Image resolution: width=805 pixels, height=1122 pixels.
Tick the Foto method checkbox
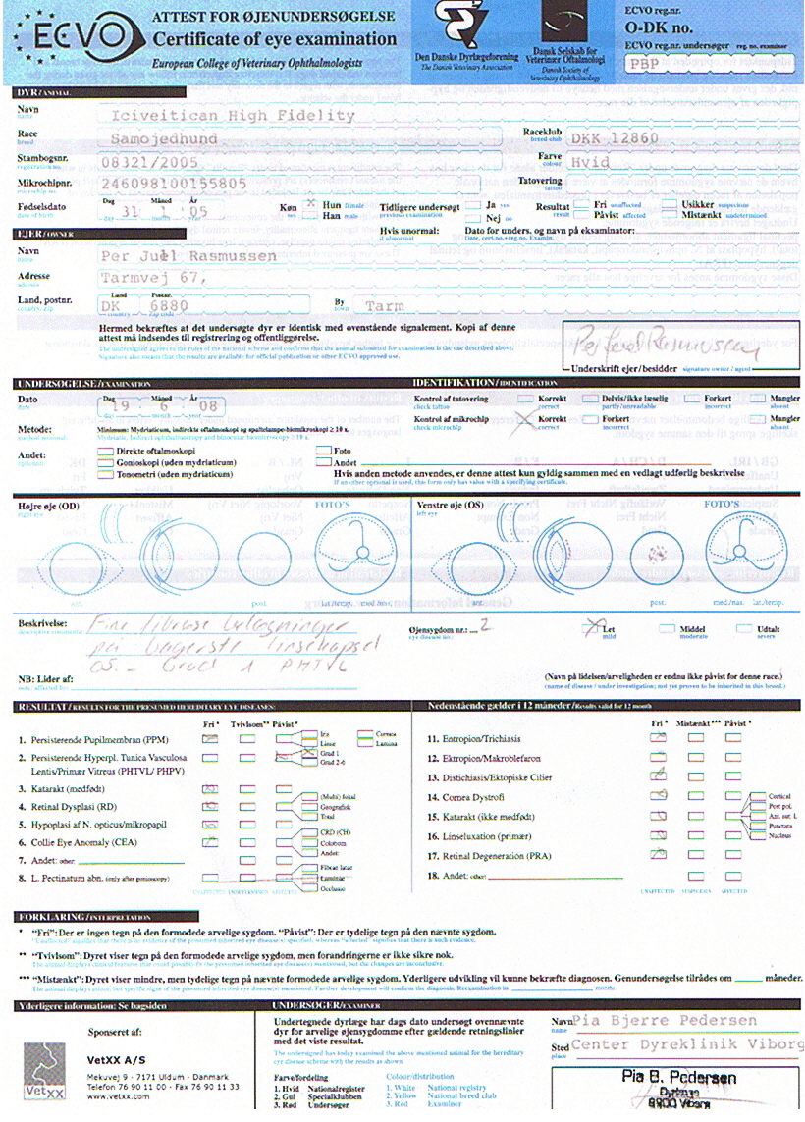pos(323,451)
